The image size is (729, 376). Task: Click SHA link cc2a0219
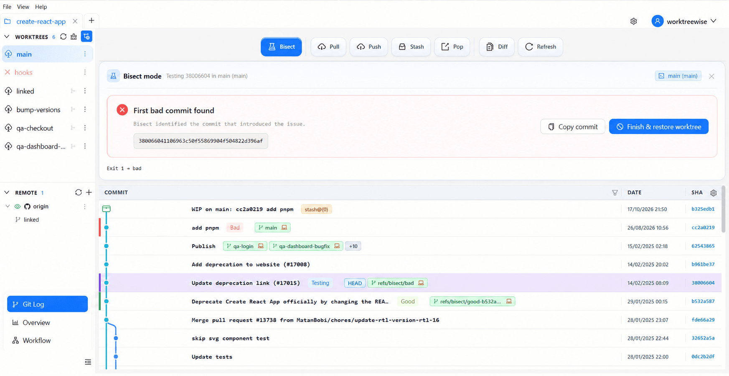point(703,227)
